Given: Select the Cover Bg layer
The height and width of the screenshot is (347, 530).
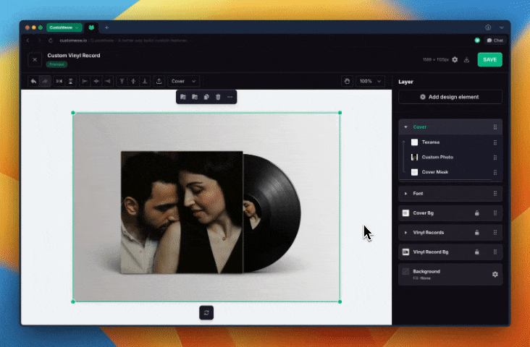Looking at the screenshot, I should [x=450, y=213].
